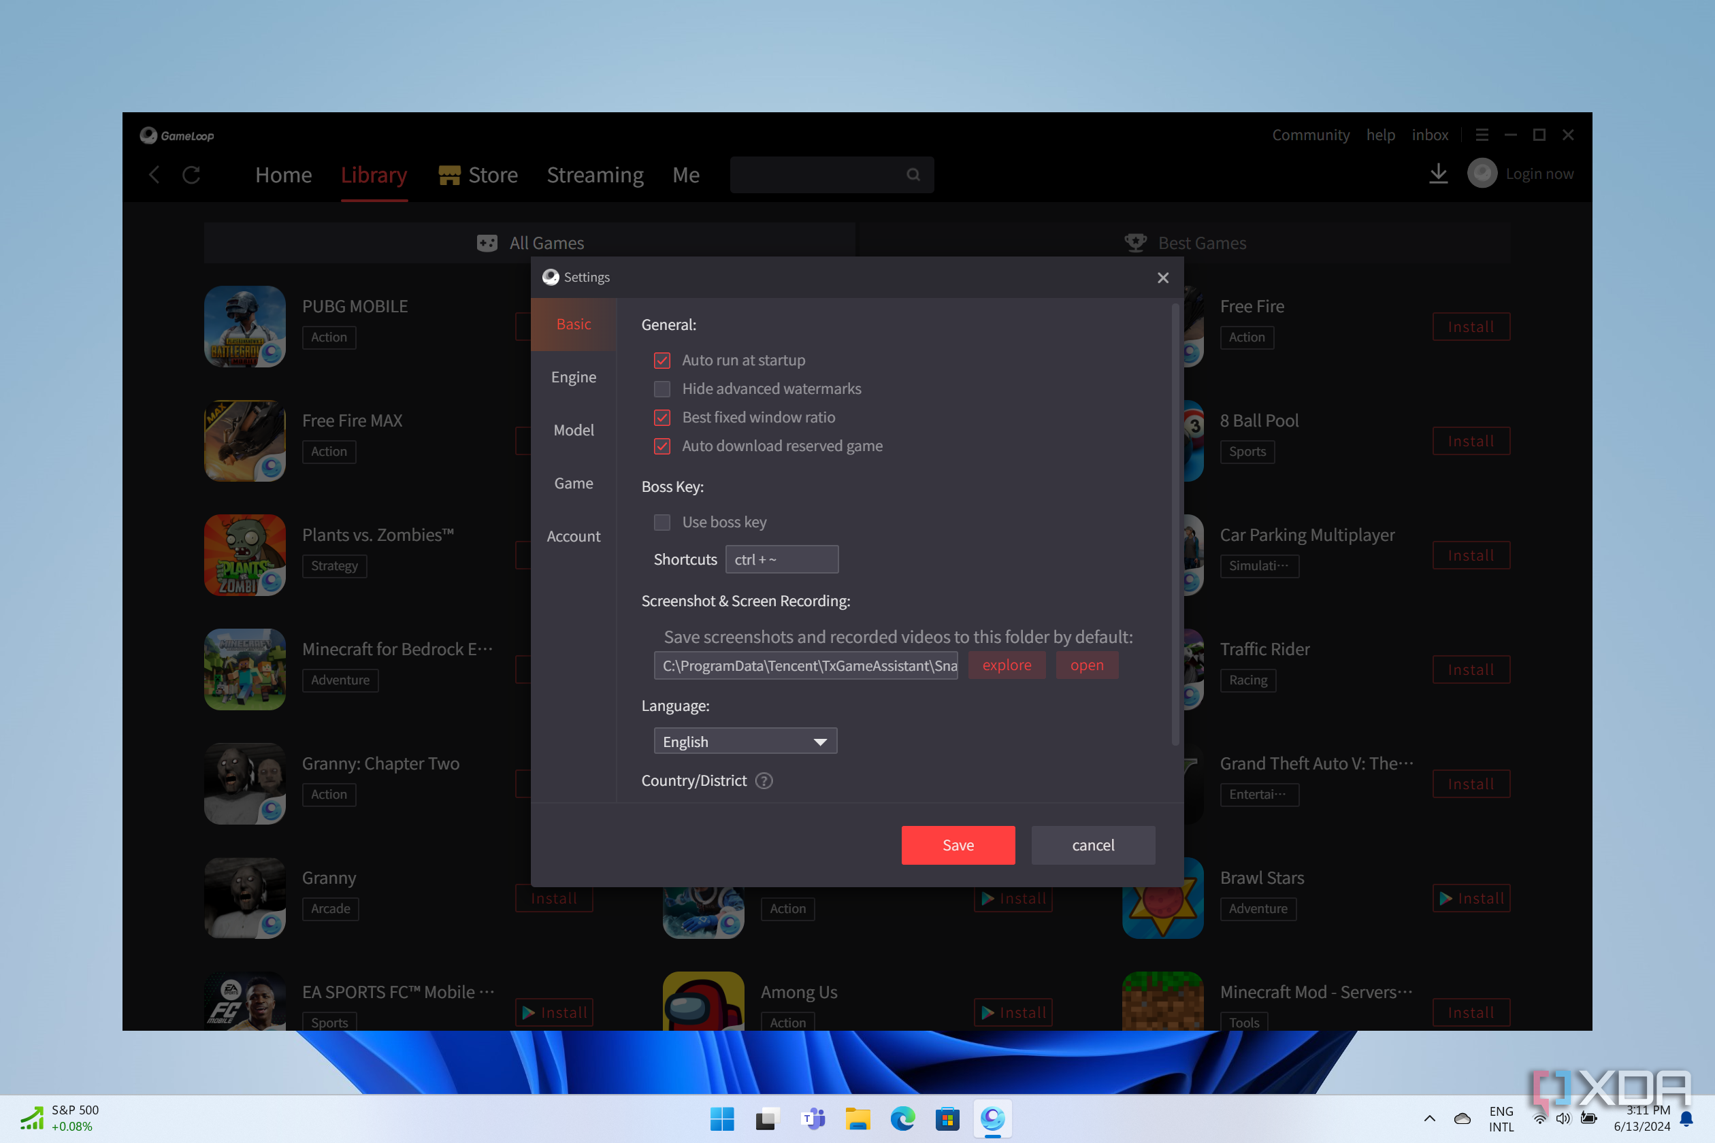The height and width of the screenshot is (1143, 1715).
Task: Open the Store tab
Action: 478,175
